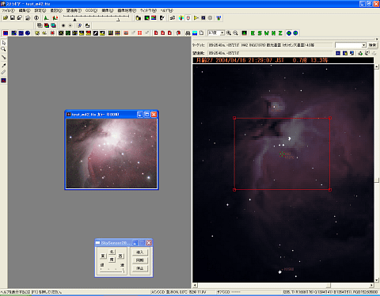Viewport: 380px width, 296px height.
Task: Click the 導入 goto button in SkySensor window
Action: (x=140, y=252)
